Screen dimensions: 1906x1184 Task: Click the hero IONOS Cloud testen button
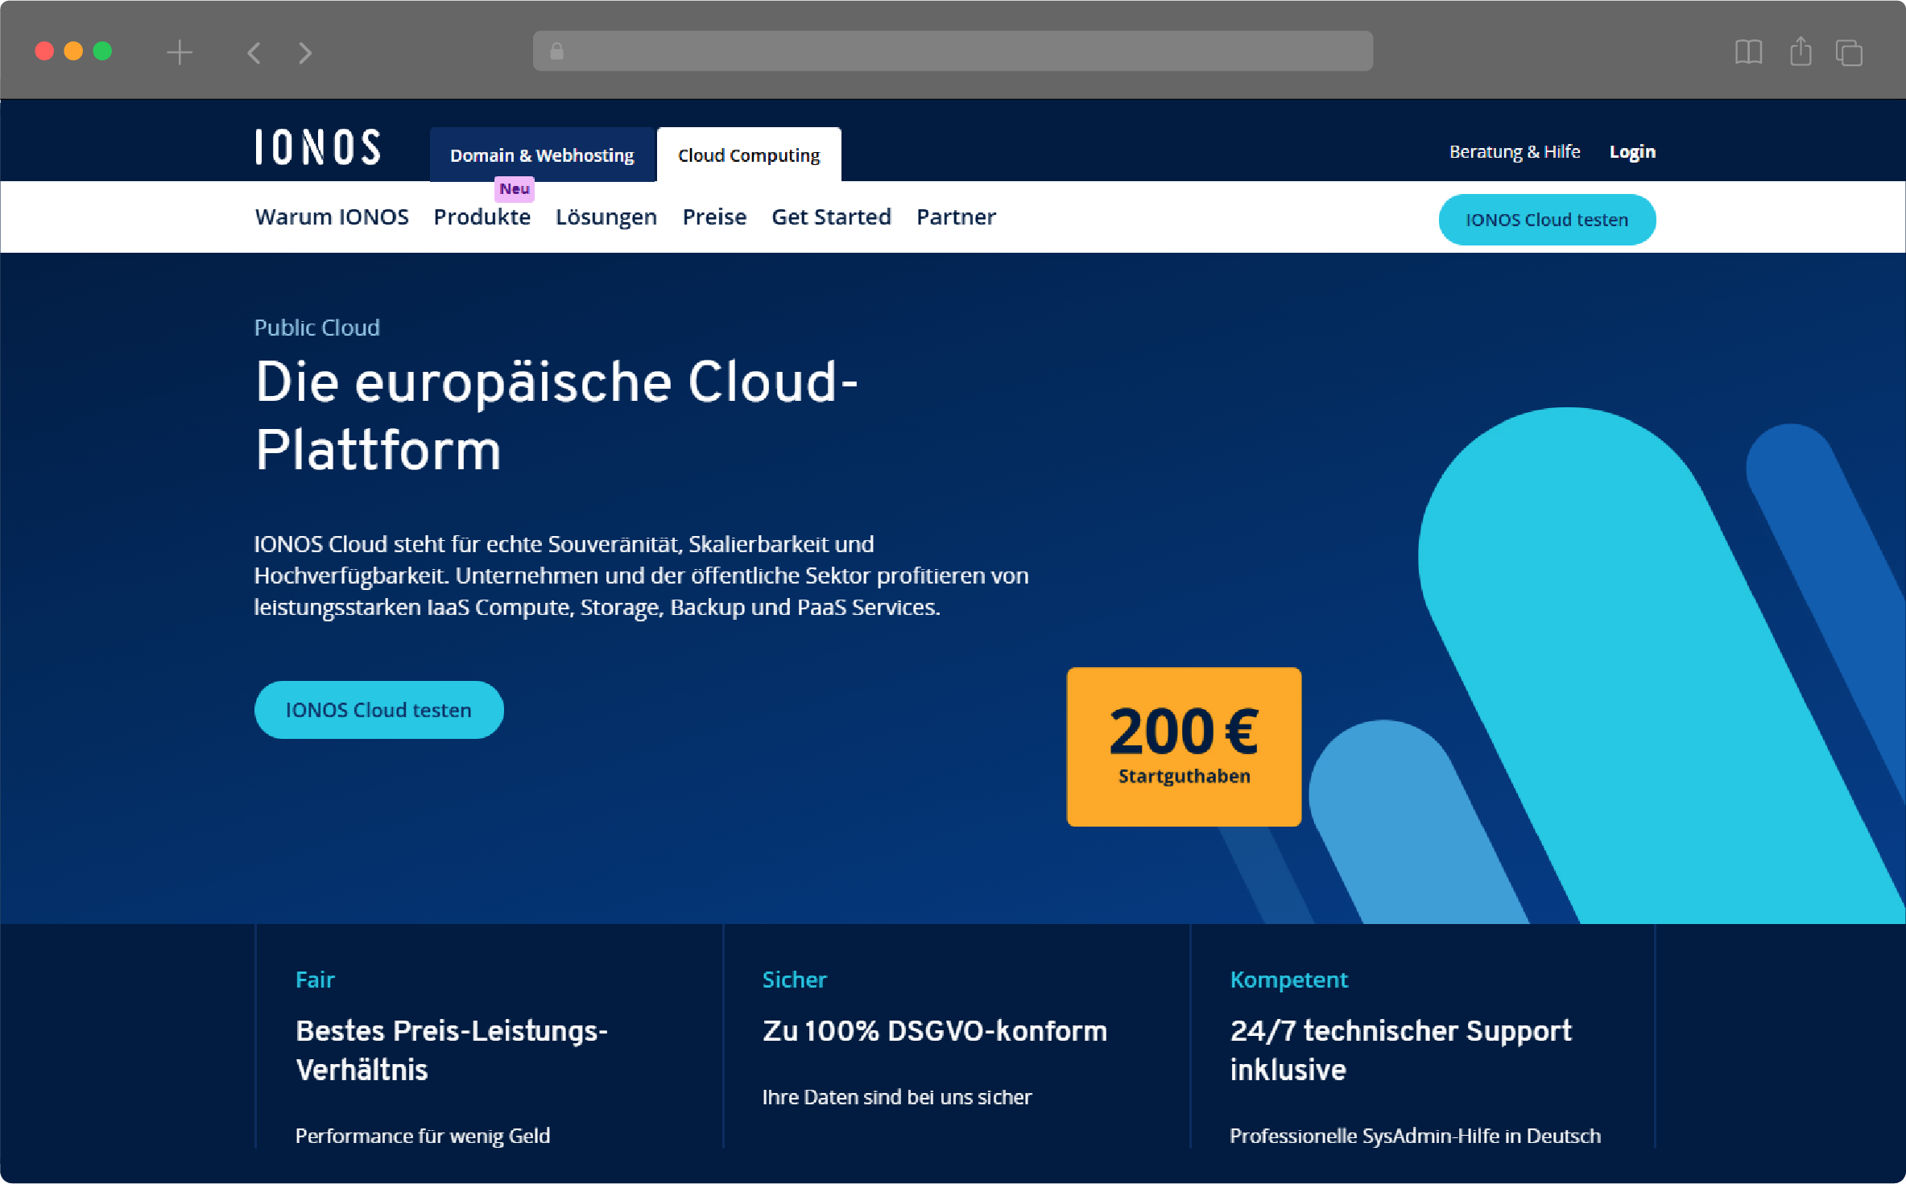pyautogui.click(x=378, y=710)
